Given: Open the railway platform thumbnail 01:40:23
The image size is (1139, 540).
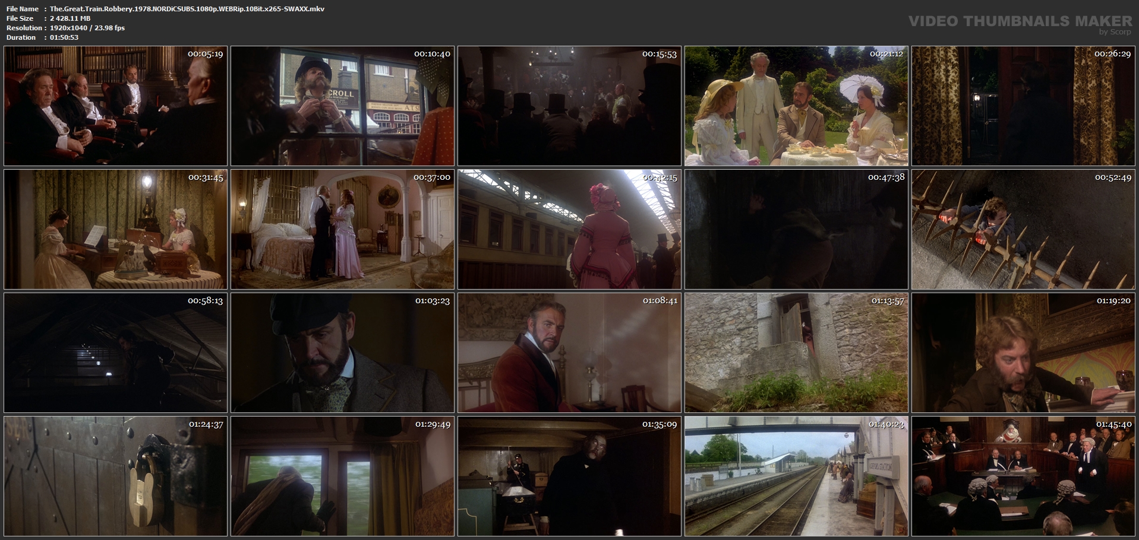Looking at the screenshot, I should pos(796,476).
